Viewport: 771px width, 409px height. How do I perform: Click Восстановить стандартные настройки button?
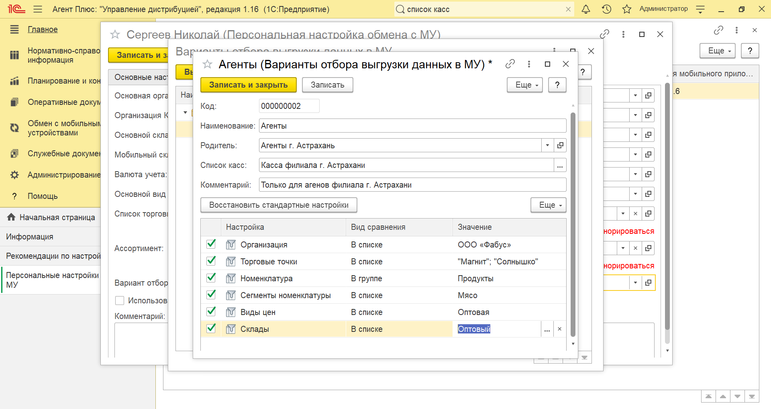(279, 205)
